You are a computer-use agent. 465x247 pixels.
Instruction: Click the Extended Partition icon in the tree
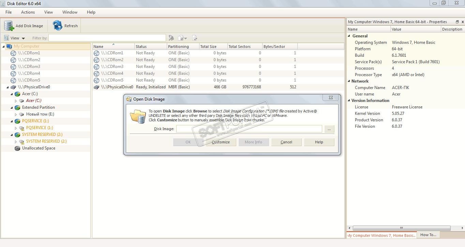click(x=17, y=107)
